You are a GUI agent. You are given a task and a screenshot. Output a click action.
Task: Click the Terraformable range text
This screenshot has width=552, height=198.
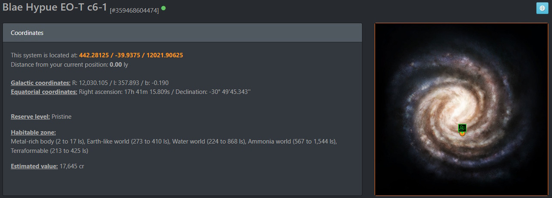point(50,151)
